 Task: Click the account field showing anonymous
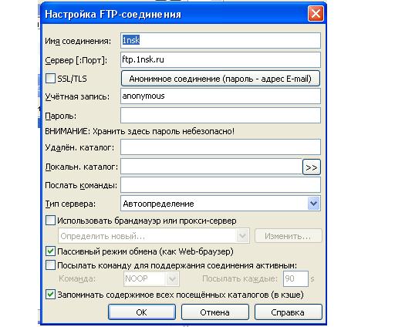click(221, 96)
